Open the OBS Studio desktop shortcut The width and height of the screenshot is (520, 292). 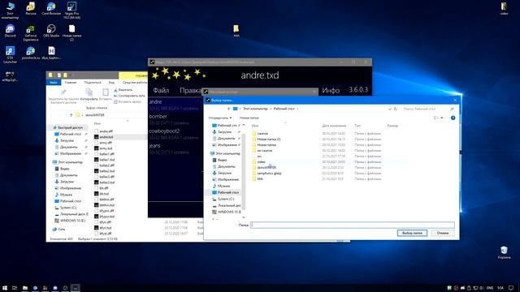pyautogui.click(x=51, y=31)
